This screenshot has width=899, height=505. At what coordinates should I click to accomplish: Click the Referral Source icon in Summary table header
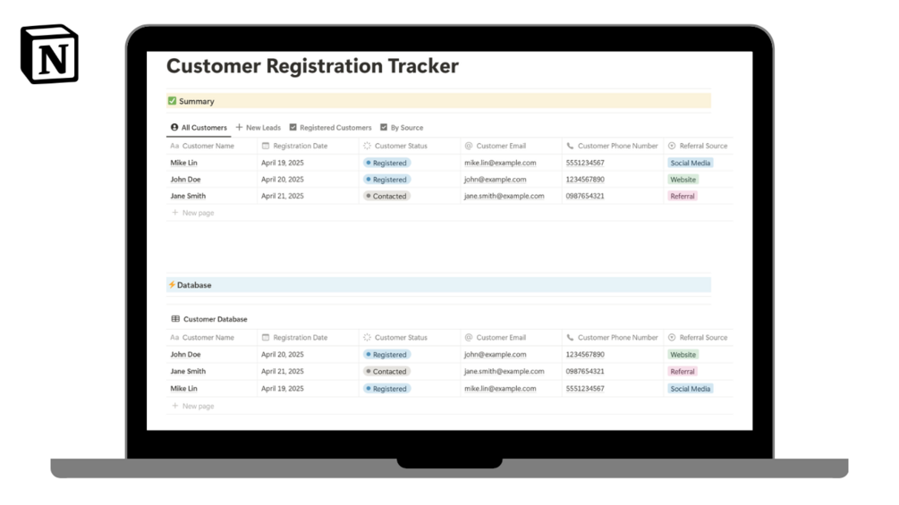[x=672, y=146]
